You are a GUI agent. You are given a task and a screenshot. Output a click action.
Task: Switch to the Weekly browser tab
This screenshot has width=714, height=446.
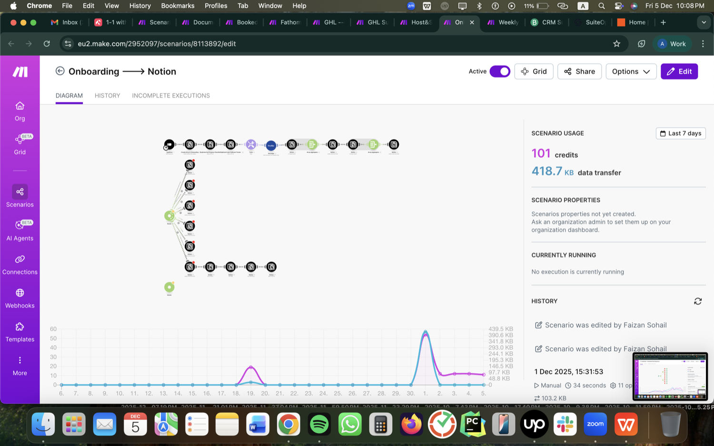tap(504, 22)
